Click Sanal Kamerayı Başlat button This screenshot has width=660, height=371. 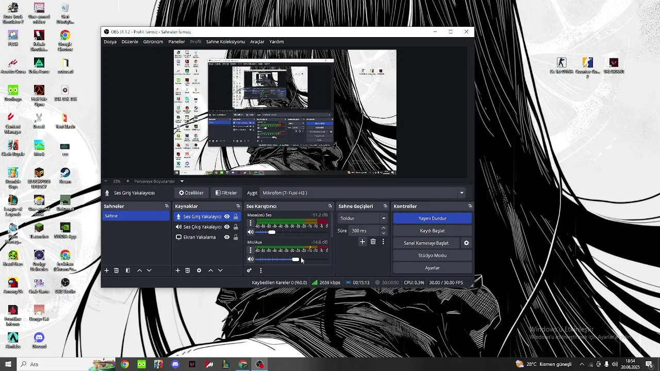tap(426, 243)
